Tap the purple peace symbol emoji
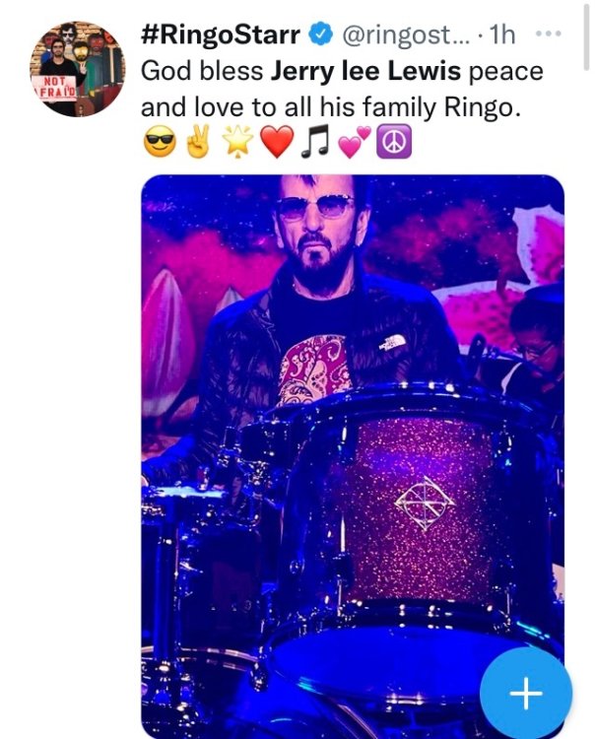 click(x=393, y=142)
